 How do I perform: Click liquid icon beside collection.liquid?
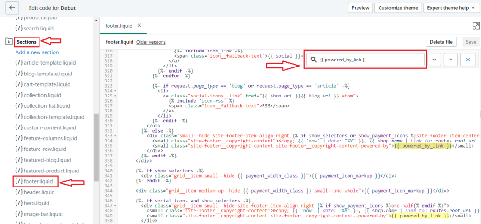19,95
